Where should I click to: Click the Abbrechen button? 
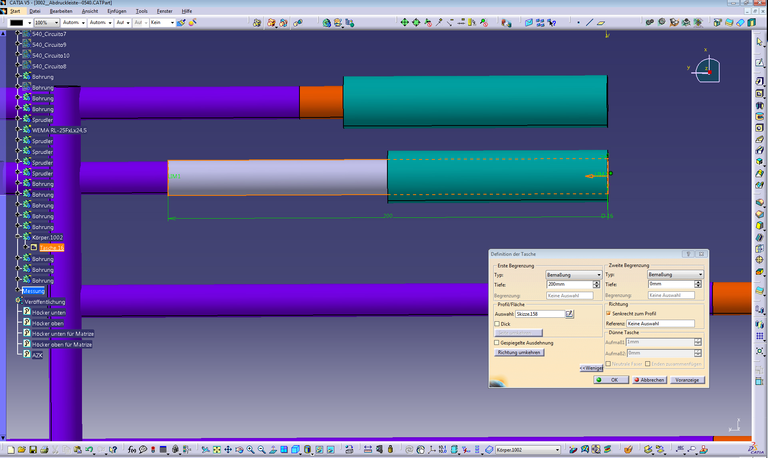coord(649,380)
